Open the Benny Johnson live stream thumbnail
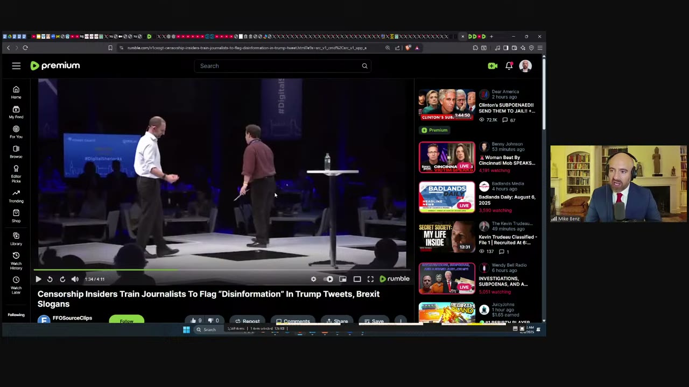689x387 pixels. point(447,157)
